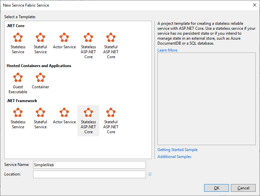Viewport: 260px width, 196px height.
Task: Select the Guest Executable template
Action: pos(18,83)
